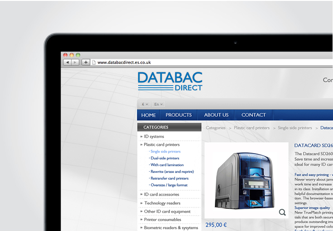Expand the Technology readers category

pos(162,203)
